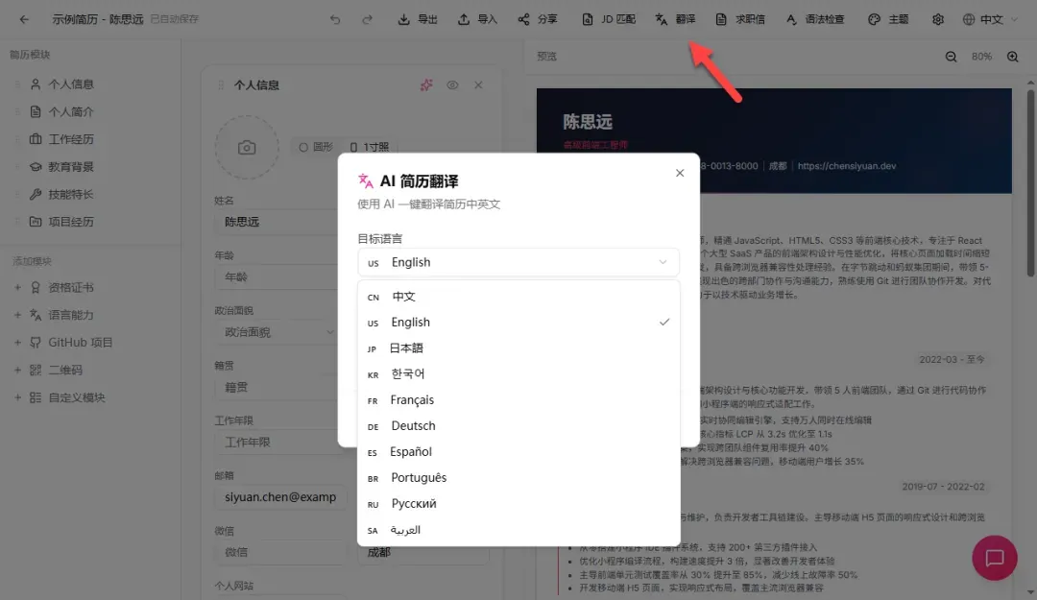Select the 圆形 photo shape option
Viewport: 1037px width, 600px height.
click(x=316, y=147)
